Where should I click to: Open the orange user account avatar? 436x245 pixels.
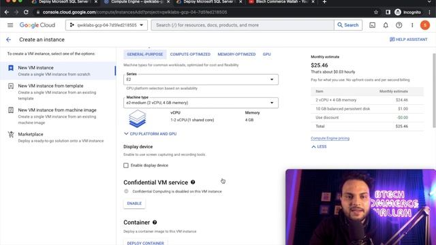pyautogui.click(x=425, y=25)
